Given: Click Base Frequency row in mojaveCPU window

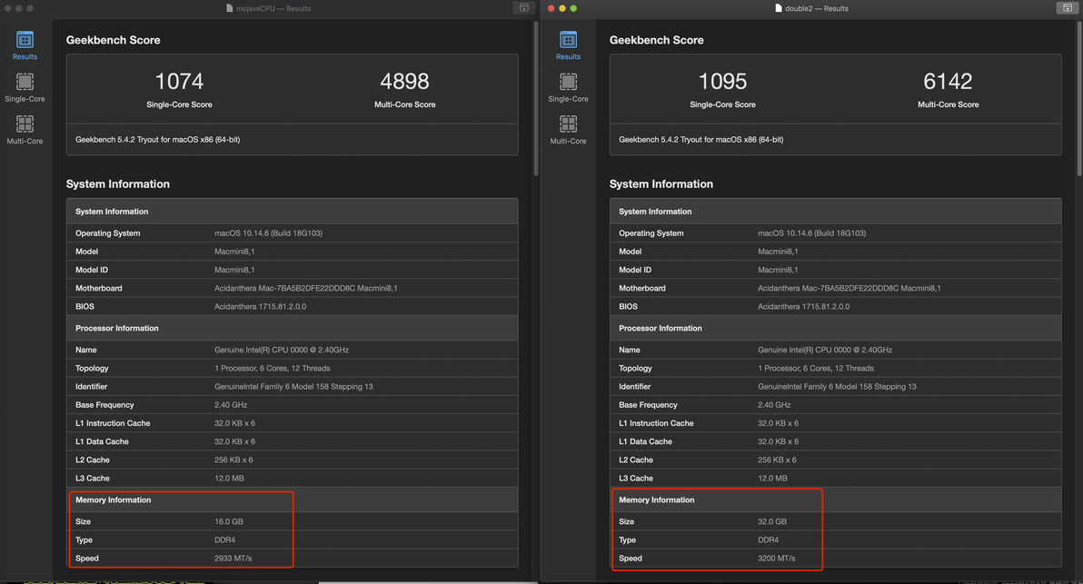Looking at the screenshot, I should coord(293,405).
